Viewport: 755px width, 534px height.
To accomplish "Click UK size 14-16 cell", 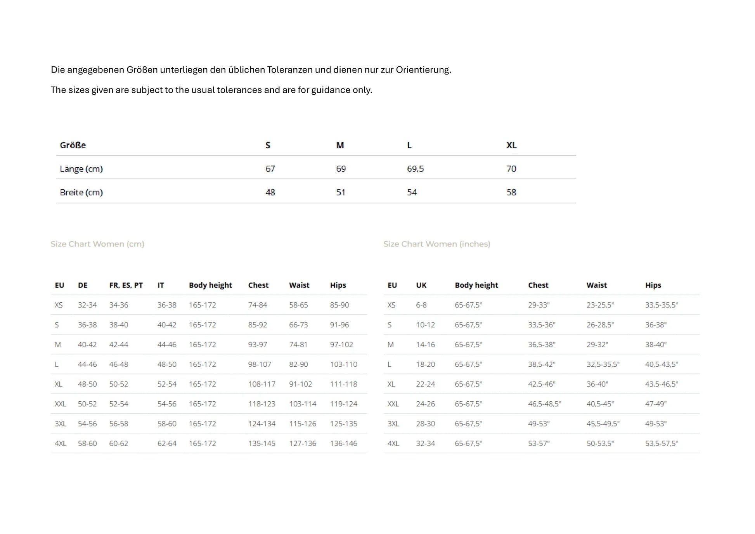I will point(425,344).
